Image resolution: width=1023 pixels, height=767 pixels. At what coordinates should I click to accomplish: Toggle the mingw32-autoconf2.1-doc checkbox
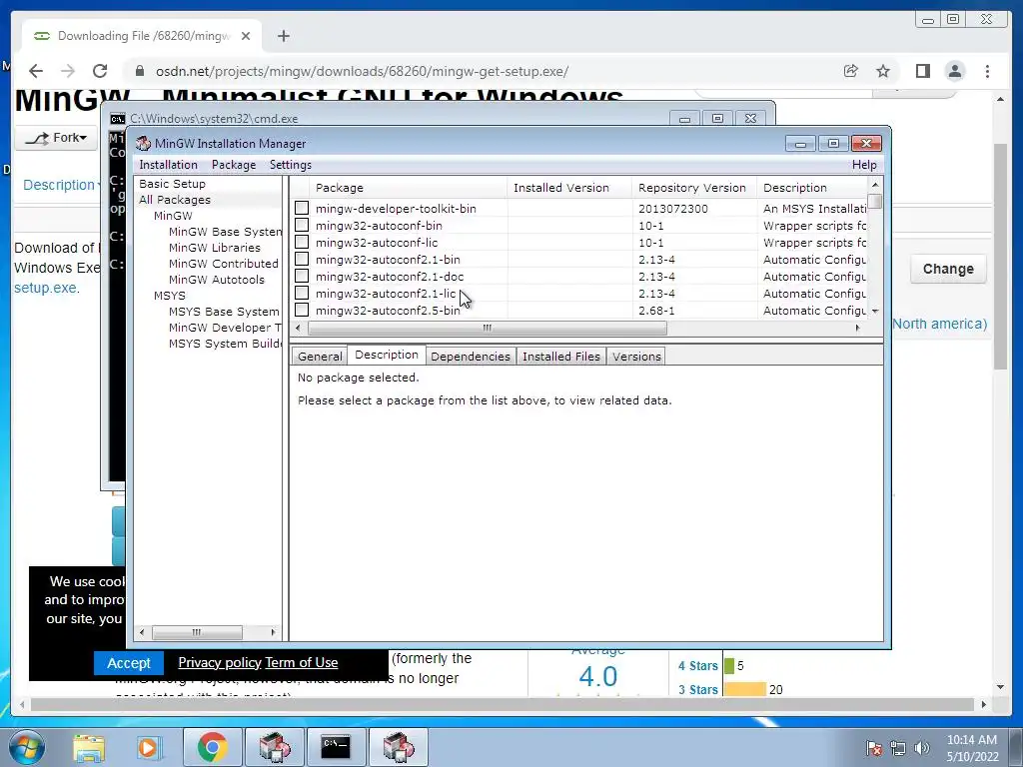click(302, 276)
